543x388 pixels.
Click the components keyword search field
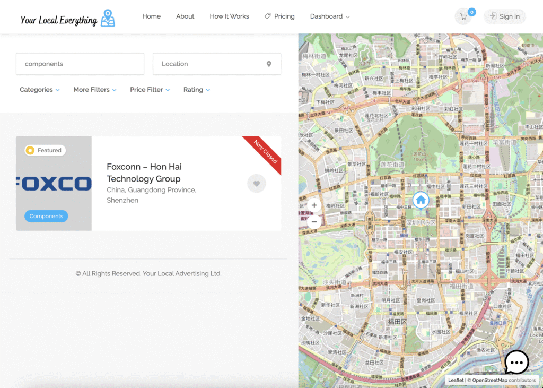[x=80, y=64]
